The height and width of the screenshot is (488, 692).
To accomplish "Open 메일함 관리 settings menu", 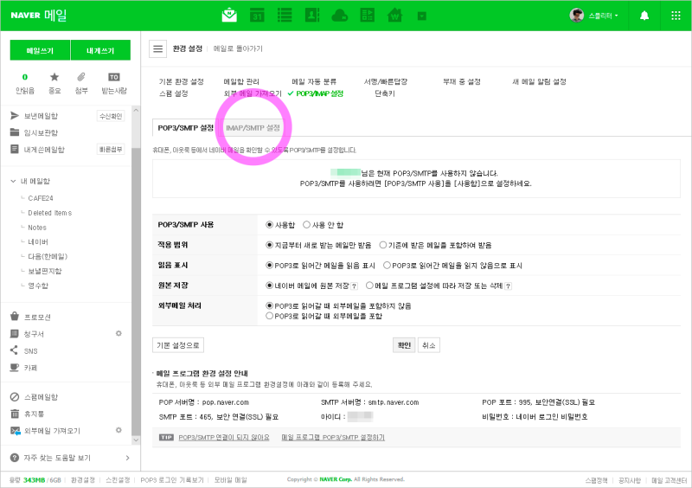I will click(x=241, y=81).
